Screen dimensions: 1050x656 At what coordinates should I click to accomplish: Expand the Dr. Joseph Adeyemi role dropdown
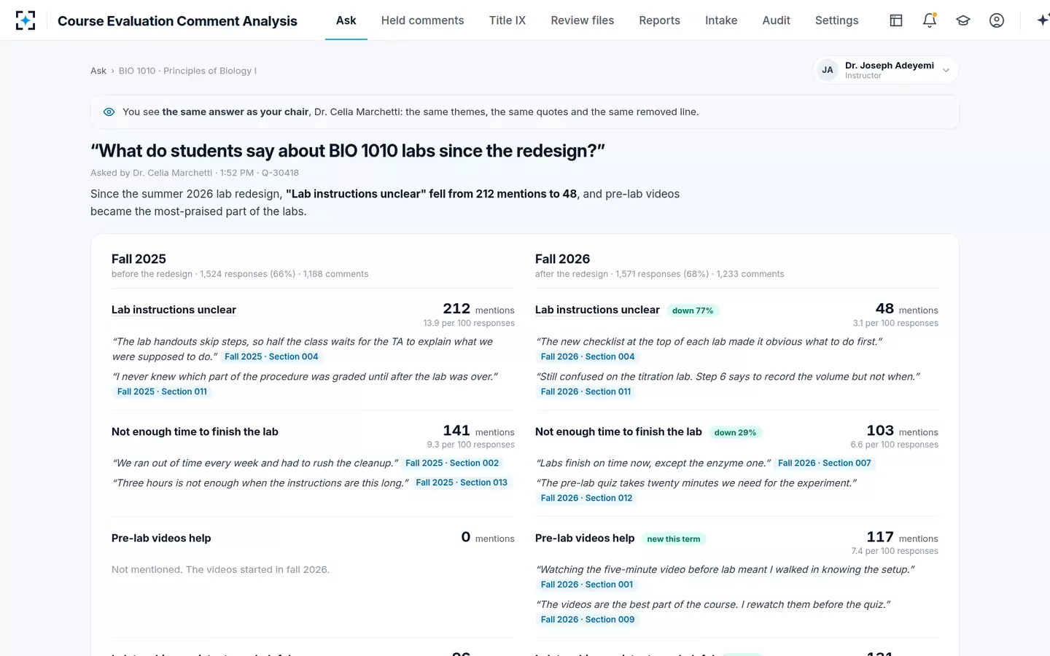pos(886,70)
